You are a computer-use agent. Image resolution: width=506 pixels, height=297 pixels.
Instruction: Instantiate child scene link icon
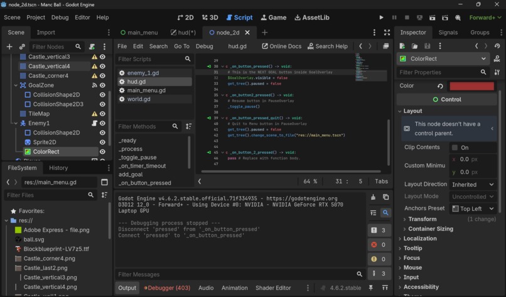[x=22, y=47]
